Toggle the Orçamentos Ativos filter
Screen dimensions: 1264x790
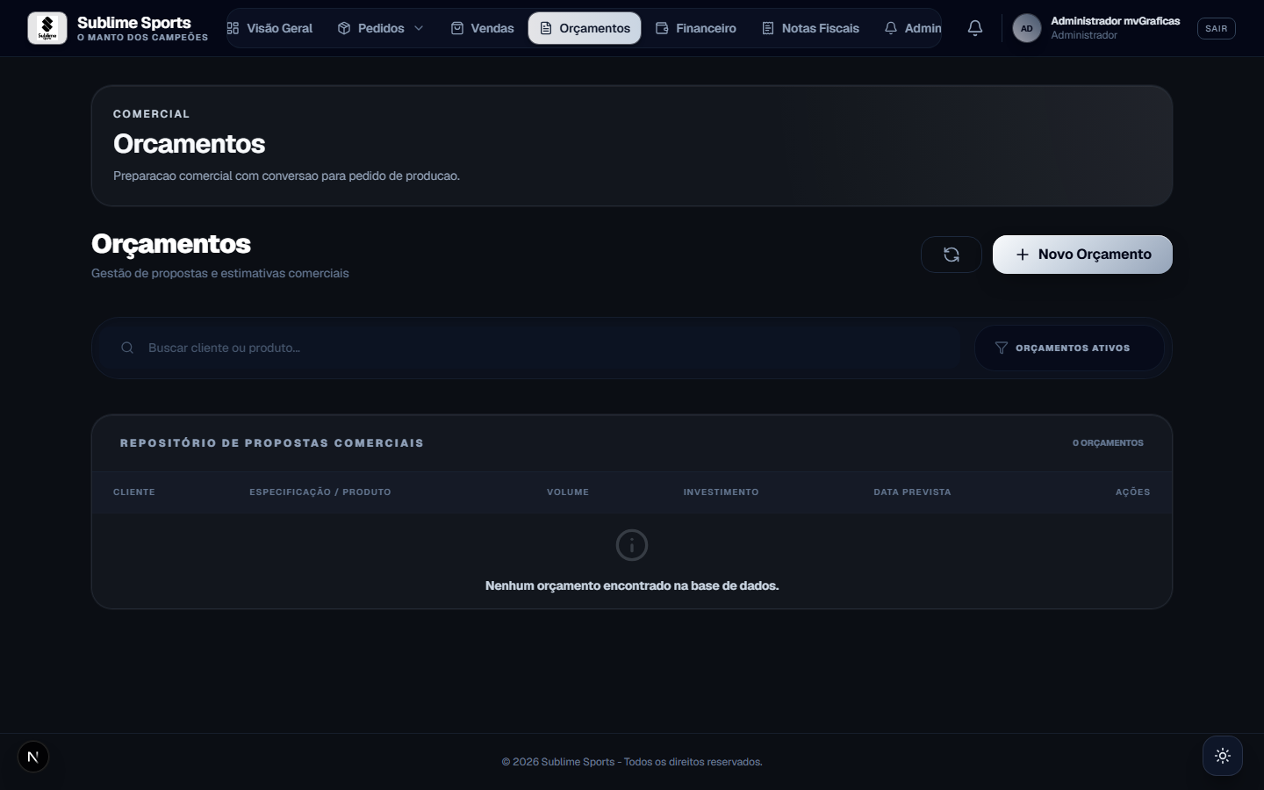[x=1069, y=348]
